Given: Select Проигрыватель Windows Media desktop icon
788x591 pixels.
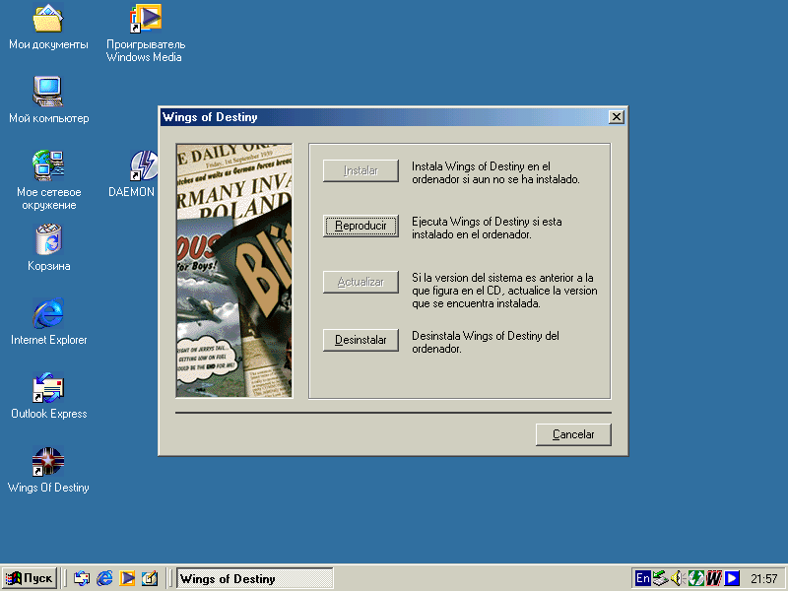Looking at the screenshot, I should pos(145,33).
